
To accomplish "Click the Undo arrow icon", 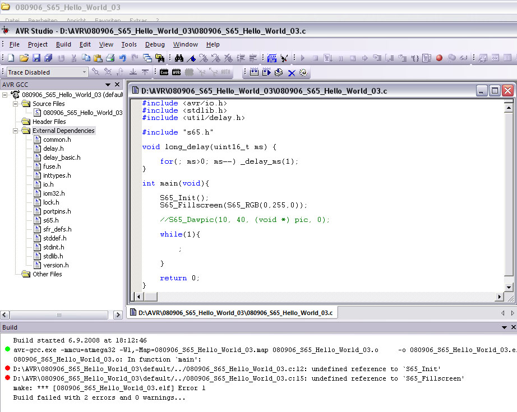I will (x=123, y=58).
